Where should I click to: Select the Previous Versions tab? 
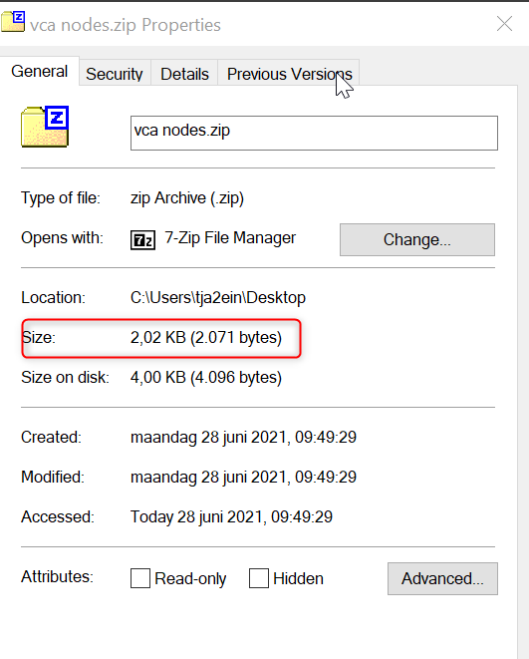(x=289, y=74)
